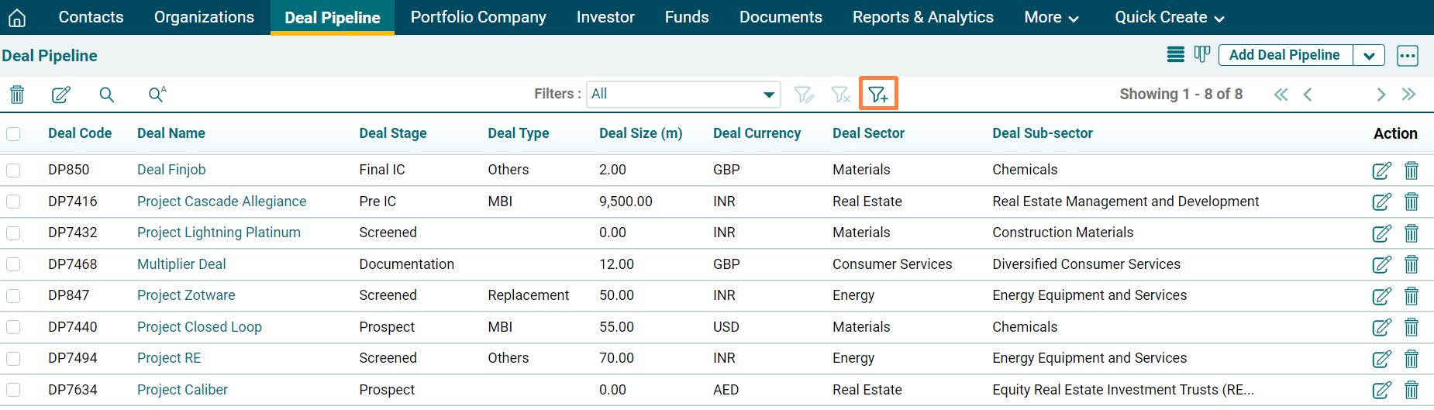The image size is (1434, 410).
Task: Expand the Quick Create menu
Action: 1169,18
